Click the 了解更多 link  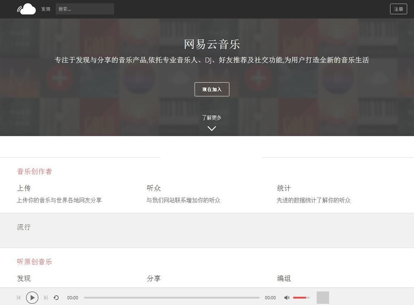click(212, 118)
